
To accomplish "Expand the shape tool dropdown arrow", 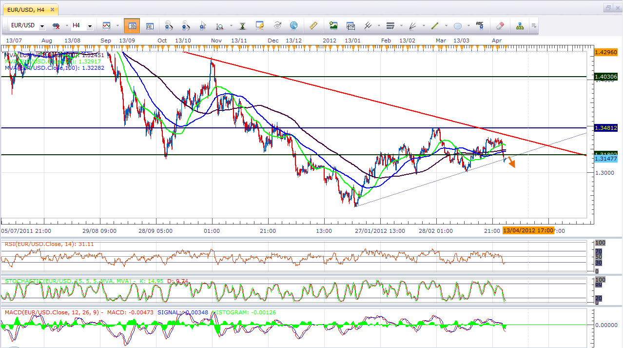I will pos(467,26).
